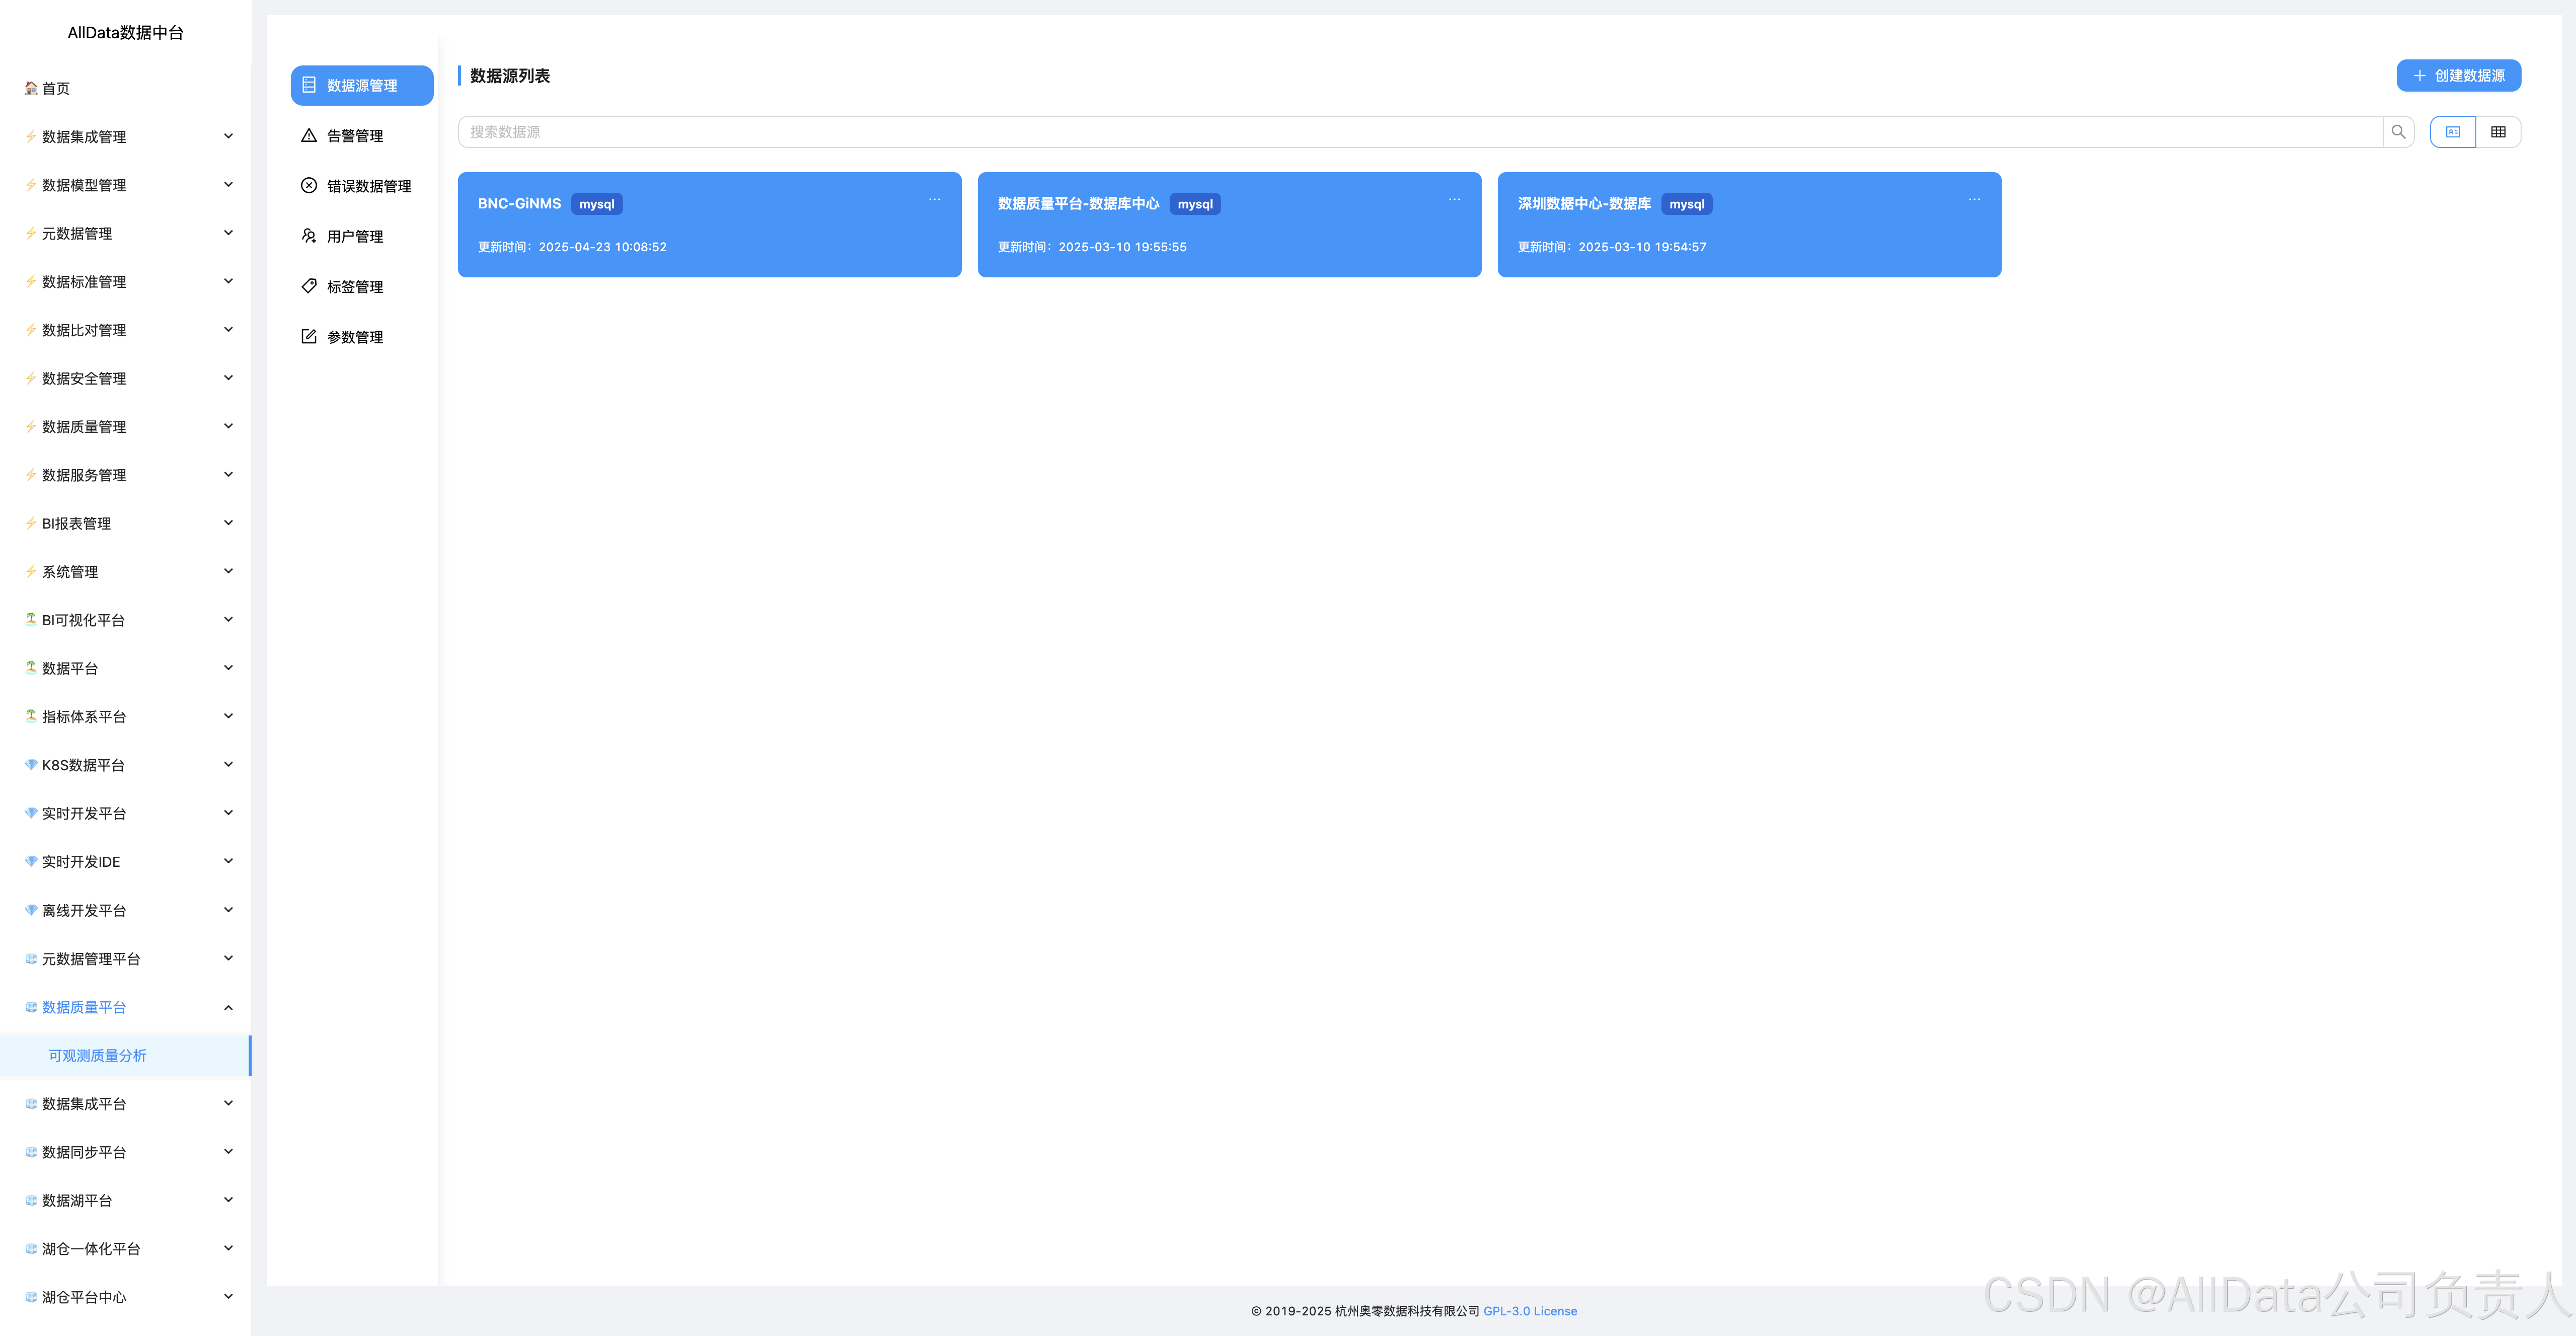This screenshot has height=1336, width=2576.
Task: Click mysql tag on BNC-GiNMS card
Action: point(597,204)
